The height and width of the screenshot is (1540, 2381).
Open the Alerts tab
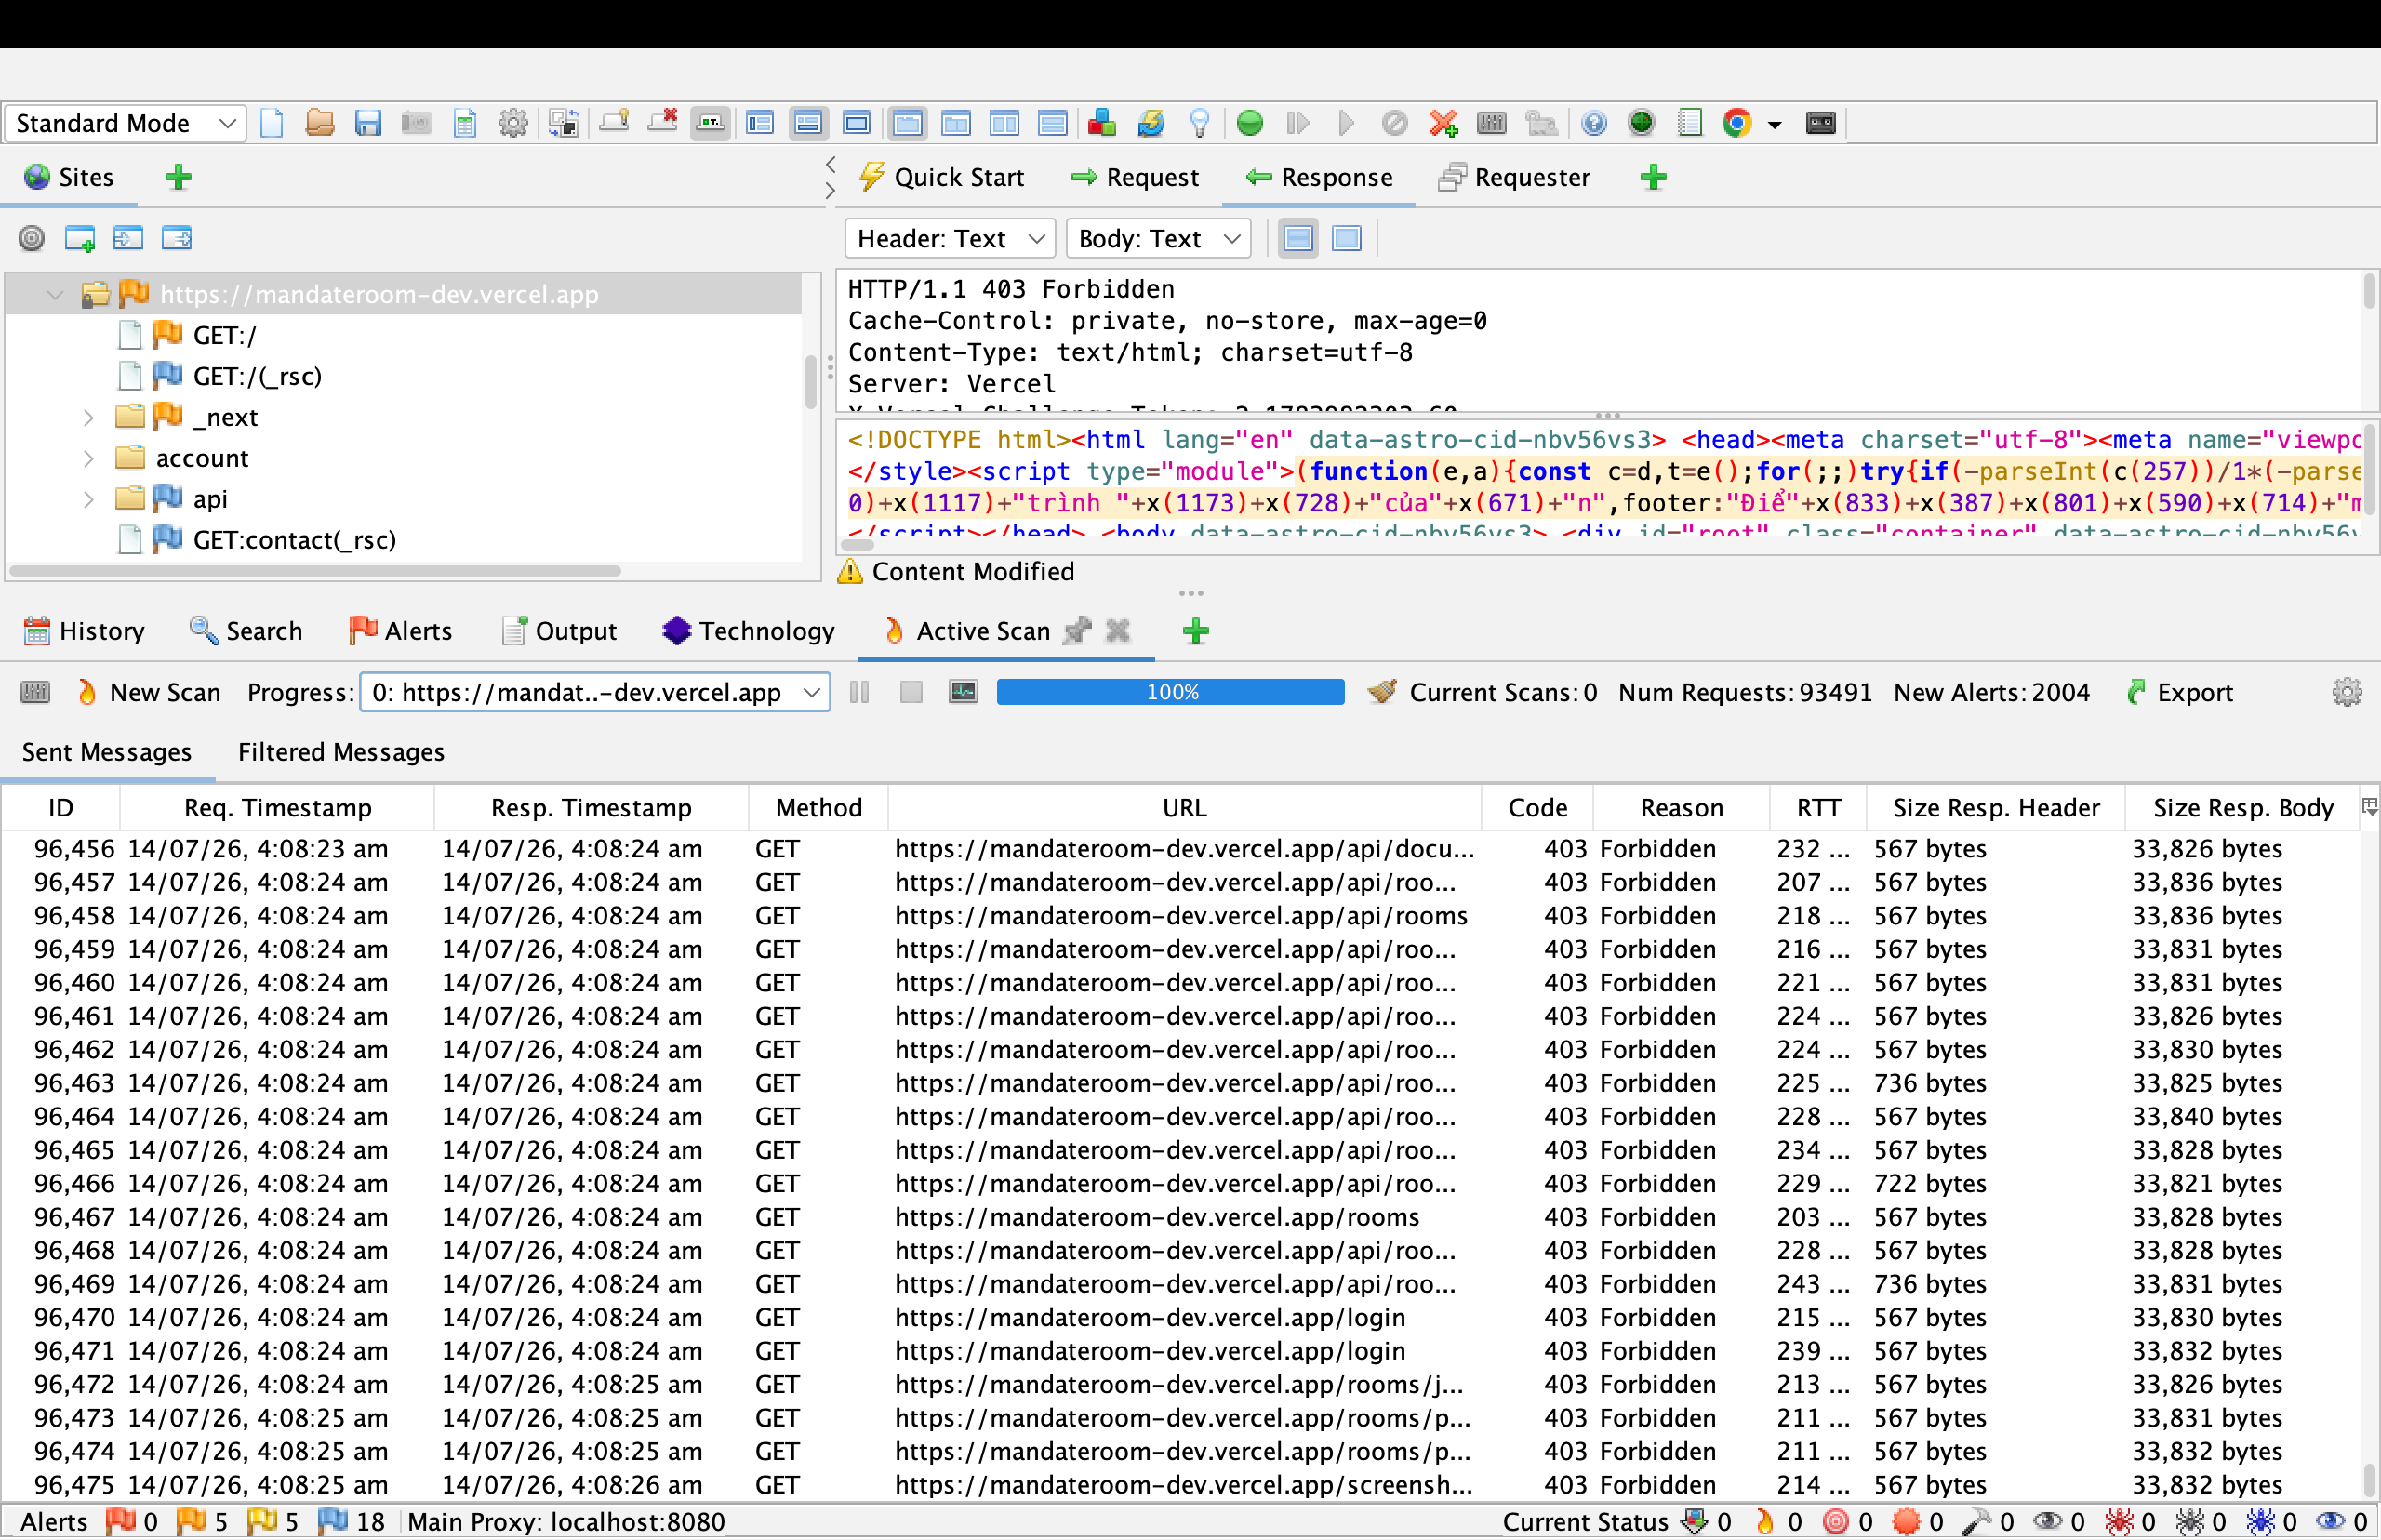pyautogui.click(x=400, y=632)
